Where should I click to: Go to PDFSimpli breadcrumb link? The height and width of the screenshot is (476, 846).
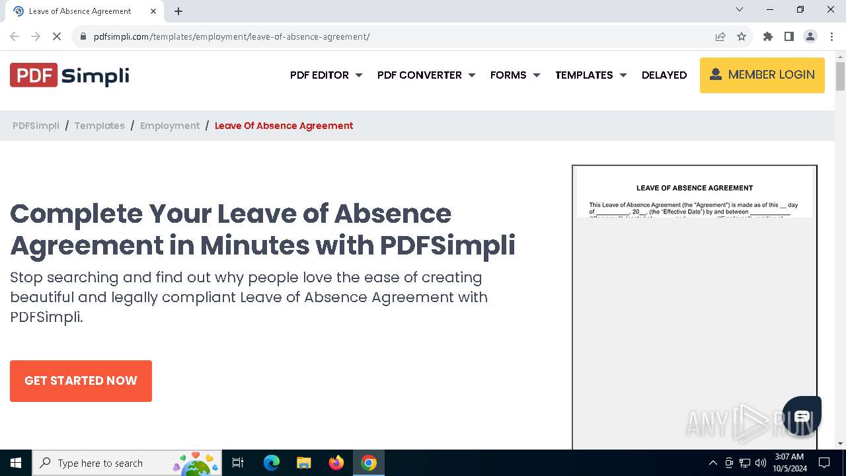36,126
